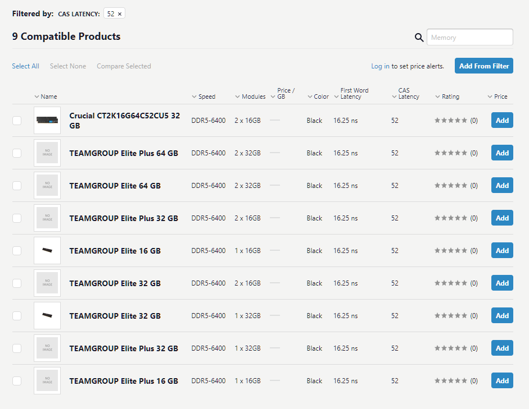The width and height of the screenshot is (529, 409).
Task: Check the TEAMGROUP Elite Plus 16 GB checkbox
Action: tap(17, 381)
